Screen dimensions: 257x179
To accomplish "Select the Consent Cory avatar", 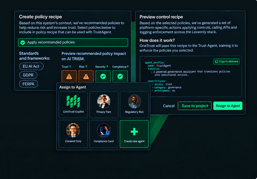I will click(x=73, y=130).
